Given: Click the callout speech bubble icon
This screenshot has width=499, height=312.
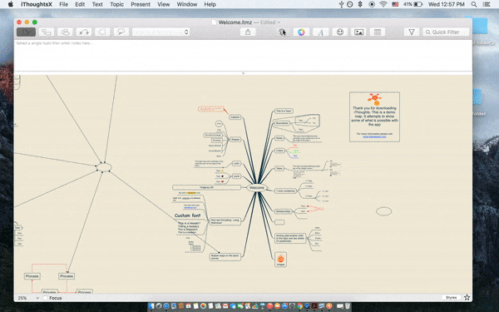Looking at the screenshot, I should (x=121, y=32).
